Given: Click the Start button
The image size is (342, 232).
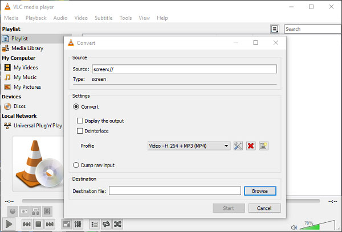Looking at the screenshot, I should tap(229, 208).
